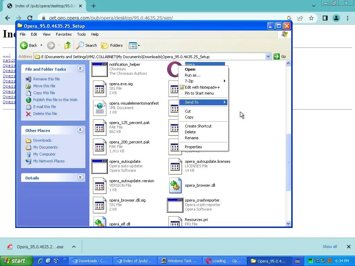Click Delete this file task
This screenshot has height=266, width=355.
point(45,114)
